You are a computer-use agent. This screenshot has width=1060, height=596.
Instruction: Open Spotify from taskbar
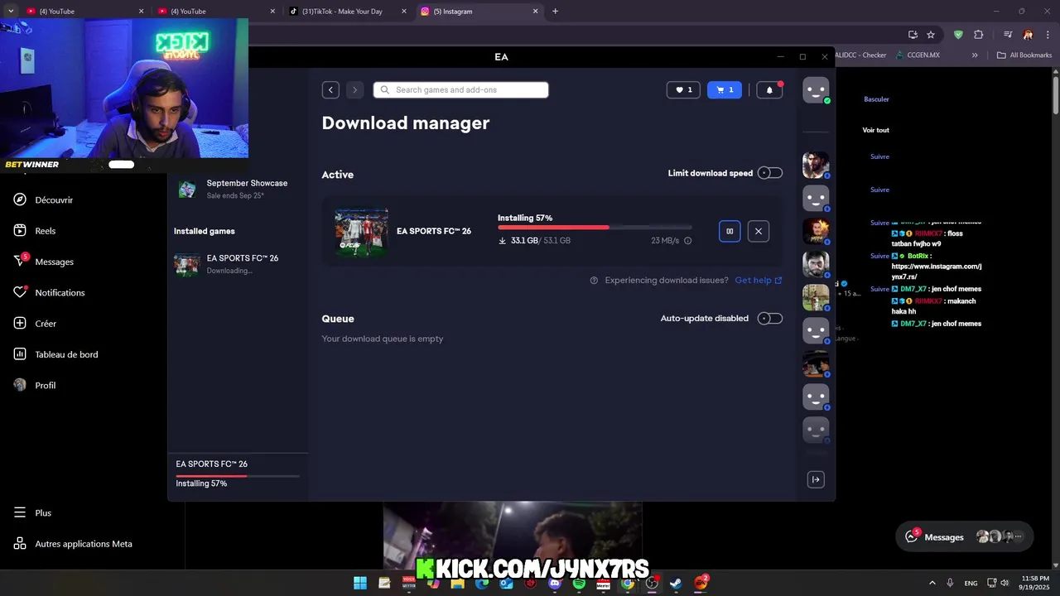pyautogui.click(x=579, y=584)
